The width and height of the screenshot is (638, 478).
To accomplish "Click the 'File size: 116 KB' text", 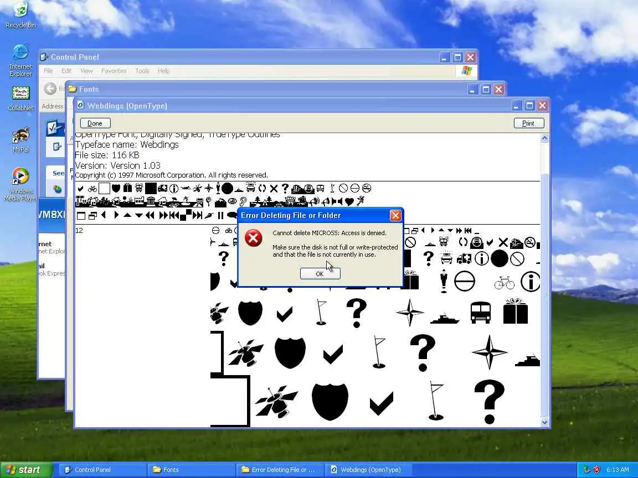I will pos(107,155).
